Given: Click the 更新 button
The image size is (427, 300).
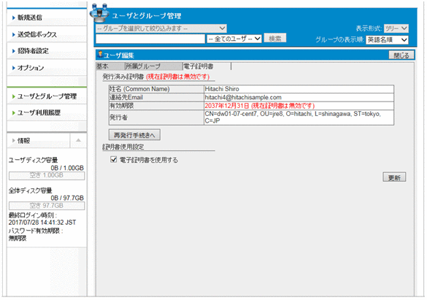Looking at the screenshot, I should (x=394, y=177).
